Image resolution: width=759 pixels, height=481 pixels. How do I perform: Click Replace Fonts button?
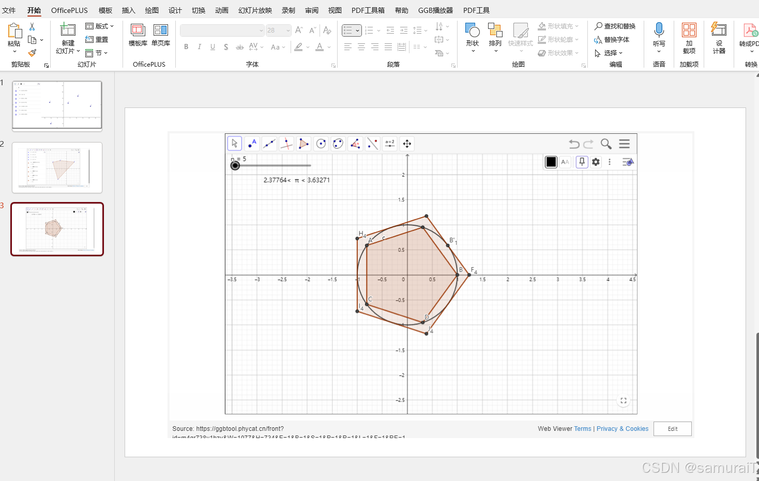[612, 39]
